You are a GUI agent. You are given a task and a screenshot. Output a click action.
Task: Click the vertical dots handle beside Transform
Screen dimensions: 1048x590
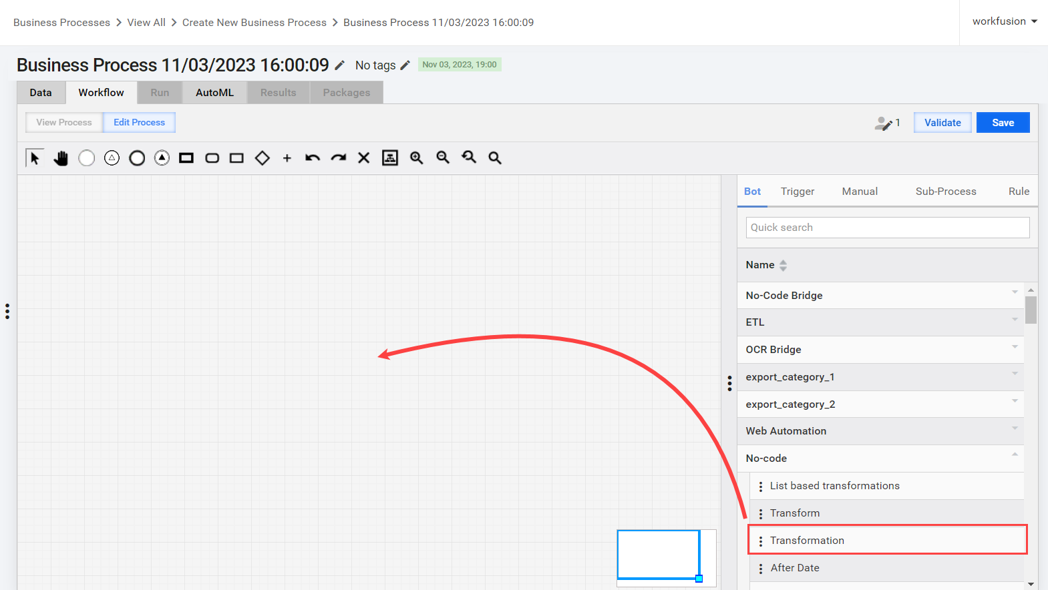[761, 514]
